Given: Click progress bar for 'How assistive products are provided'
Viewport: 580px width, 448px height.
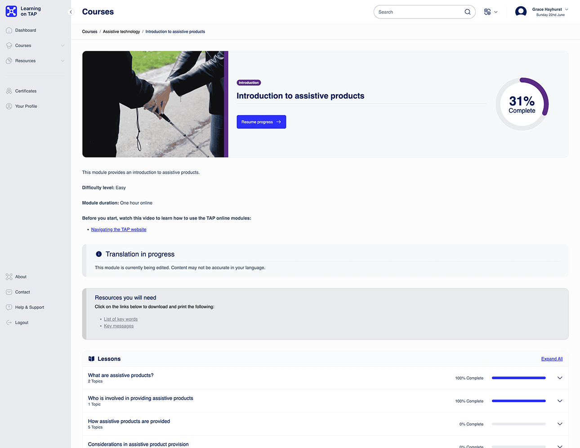Looking at the screenshot, I should click(518, 424).
